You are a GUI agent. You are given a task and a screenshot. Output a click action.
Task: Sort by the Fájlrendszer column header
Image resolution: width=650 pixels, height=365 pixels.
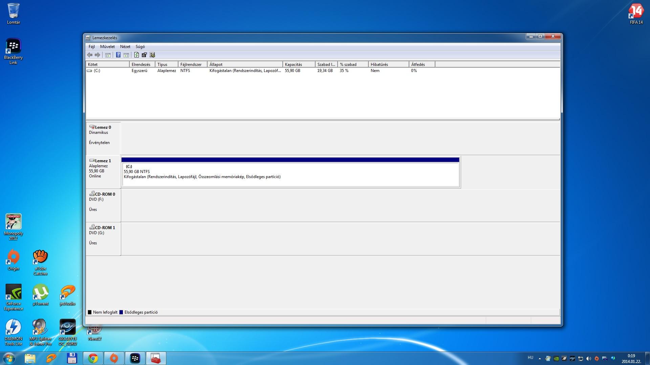pyautogui.click(x=193, y=64)
